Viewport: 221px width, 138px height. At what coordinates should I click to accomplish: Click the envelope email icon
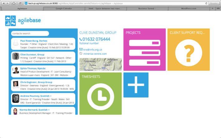tap(81, 49)
